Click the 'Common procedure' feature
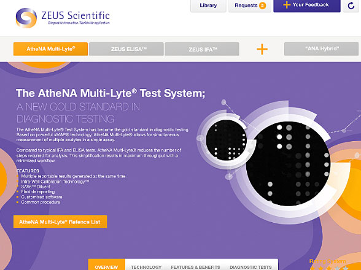Viewport: 361px width, 270px height. [x=41, y=202]
